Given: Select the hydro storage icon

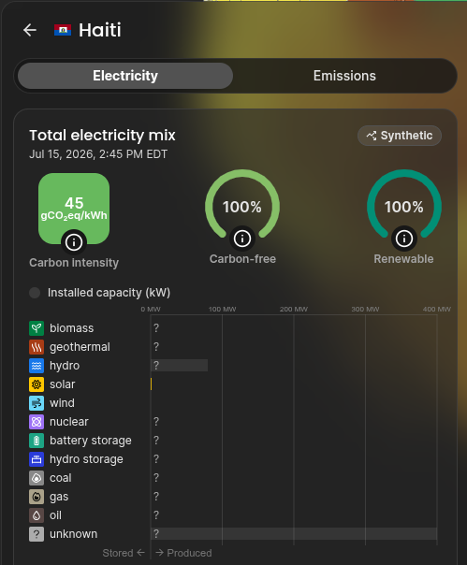Looking at the screenshot, I should 36,459.
